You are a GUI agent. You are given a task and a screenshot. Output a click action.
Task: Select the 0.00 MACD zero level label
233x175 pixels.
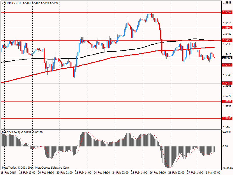pyautogui.click(x=225, y=146)
